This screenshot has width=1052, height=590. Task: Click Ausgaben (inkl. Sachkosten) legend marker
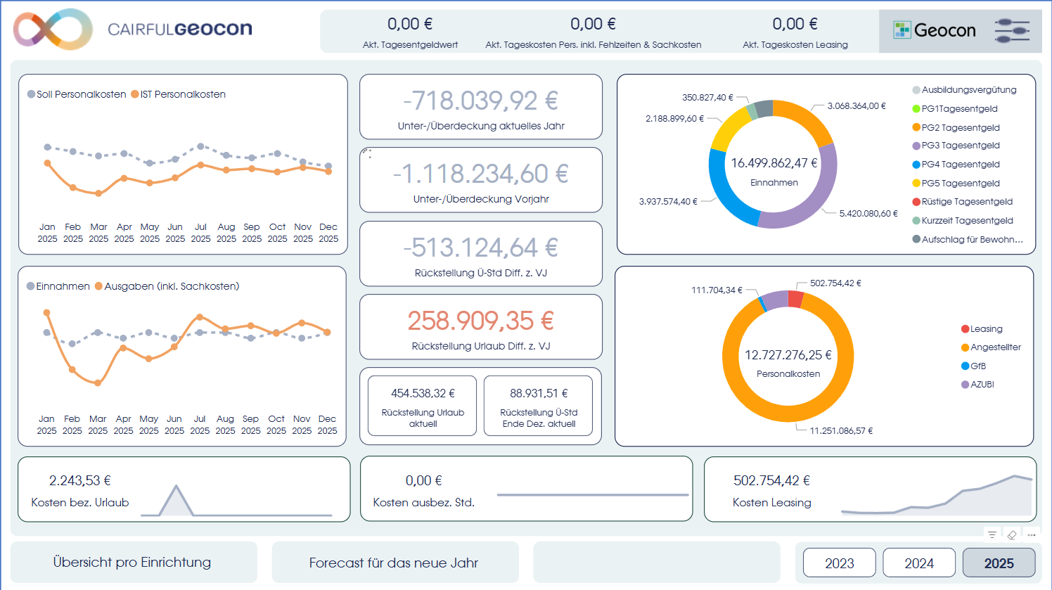(x=99, y=286)
